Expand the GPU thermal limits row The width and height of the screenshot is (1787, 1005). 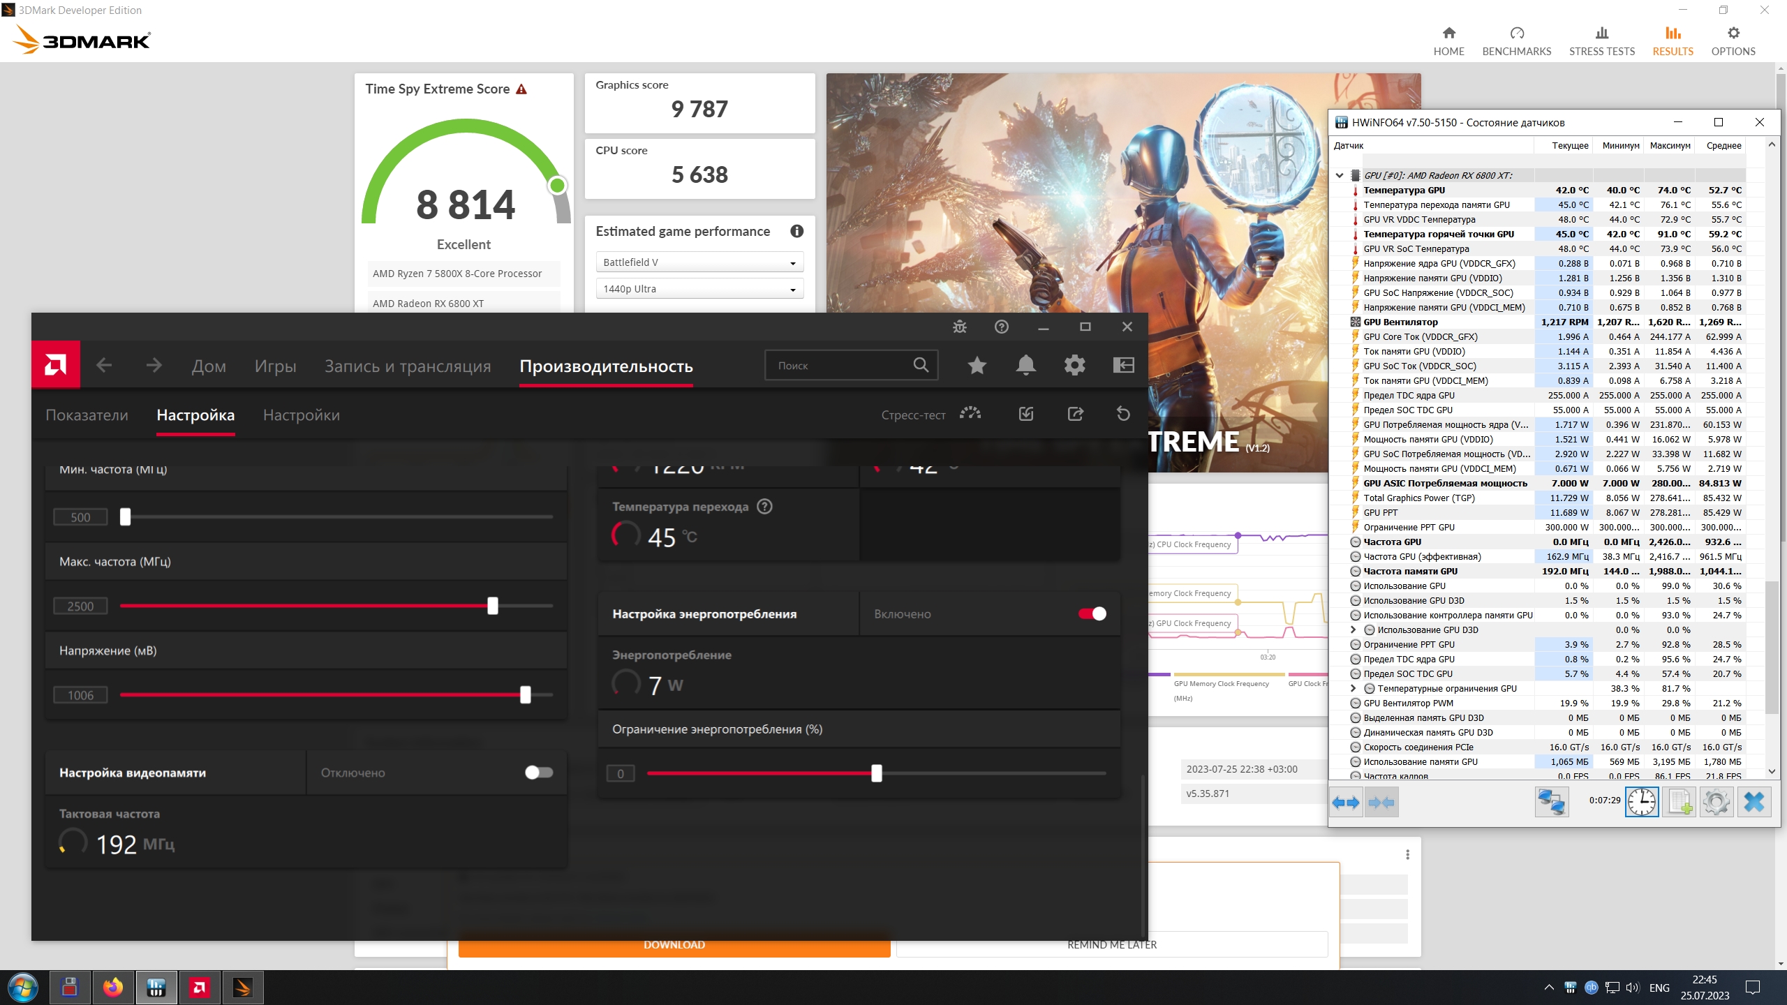[x=1353, y=688]
